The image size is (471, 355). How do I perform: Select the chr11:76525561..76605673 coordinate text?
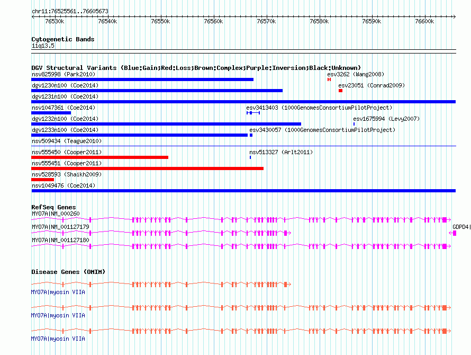(70, 11)
